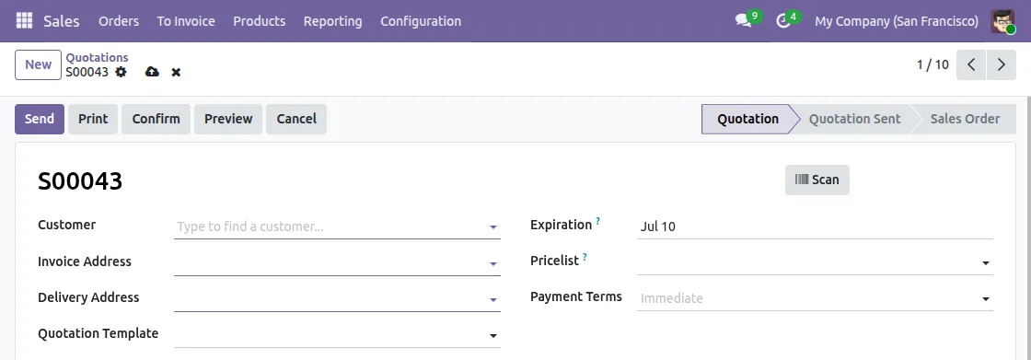Open the activities clock icon

pyautogui.click(x=782, y=21)
